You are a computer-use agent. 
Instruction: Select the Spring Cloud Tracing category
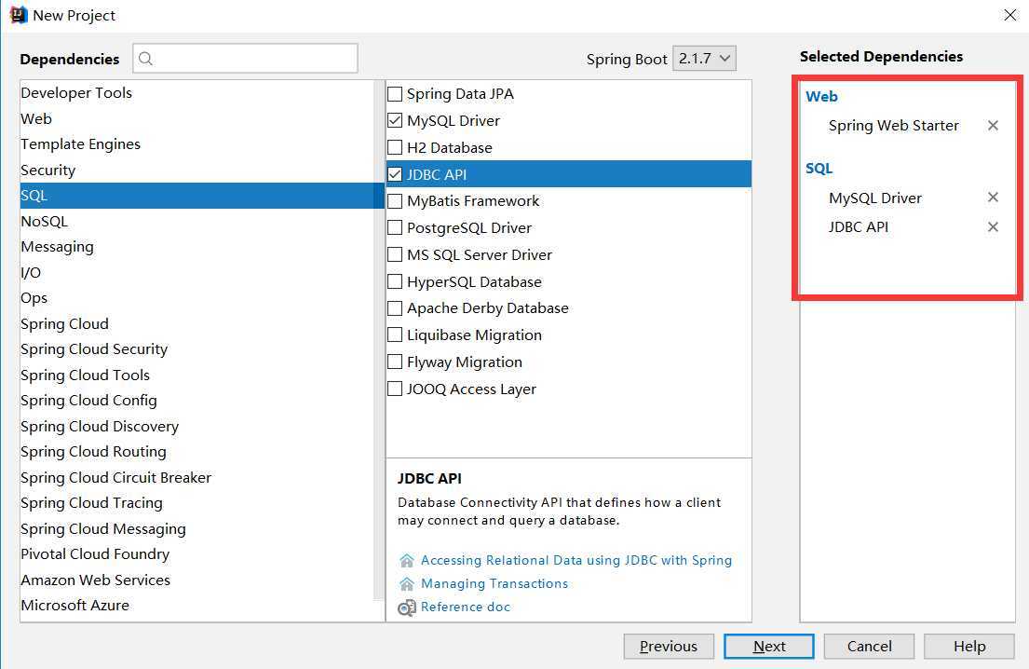coord(196,503)
